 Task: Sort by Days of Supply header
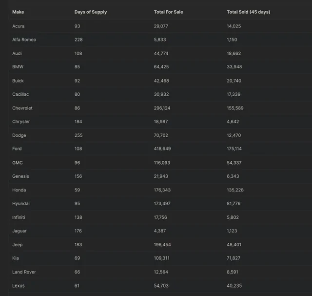[x=91, y=12]
